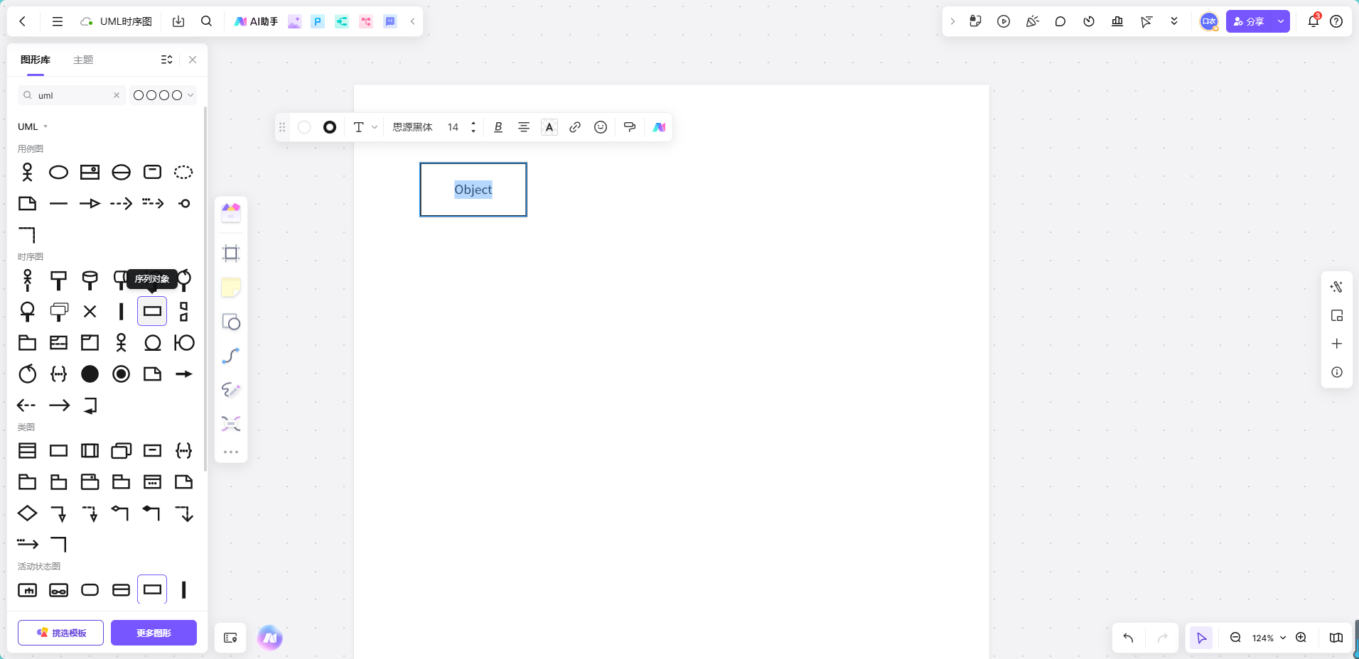Click the shape list sort/manage icon
The height and width of the screenshot is (659, 1359).
pyautogui.click(x=167, y=60)
